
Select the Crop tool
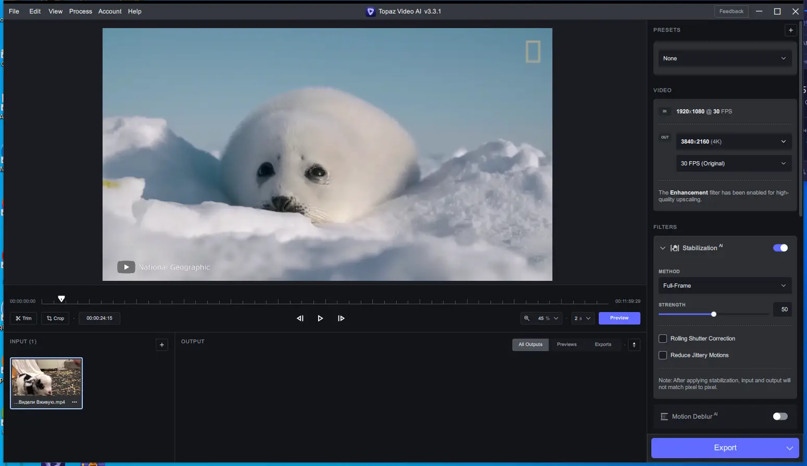coord(55,318)
